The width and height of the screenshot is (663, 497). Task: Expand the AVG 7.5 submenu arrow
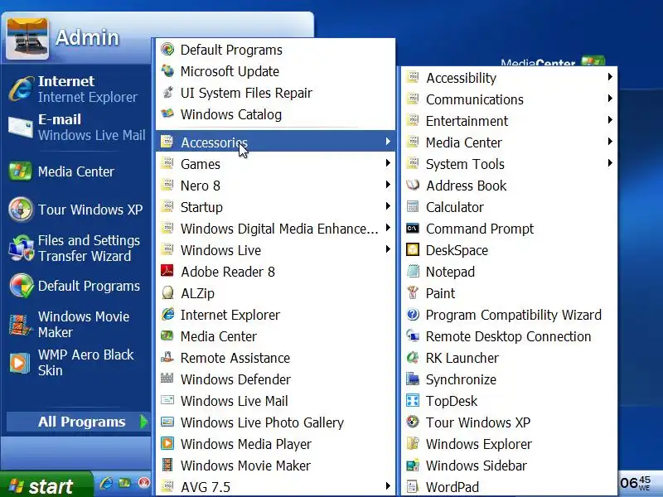pyautogui.click(x=388, y=486)
